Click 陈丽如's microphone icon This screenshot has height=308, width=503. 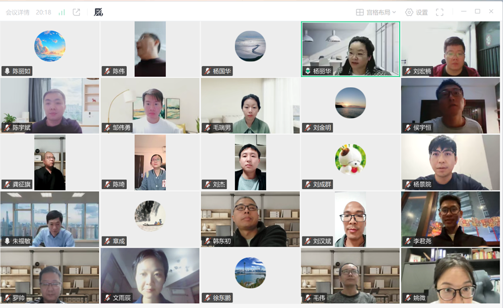7,71
